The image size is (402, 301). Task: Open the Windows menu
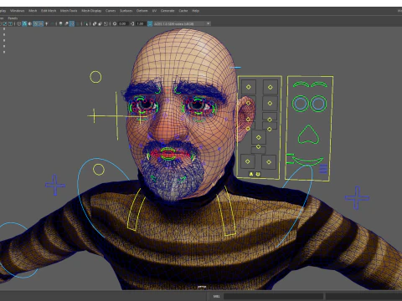pyautogui.click(x=17, y=11)
